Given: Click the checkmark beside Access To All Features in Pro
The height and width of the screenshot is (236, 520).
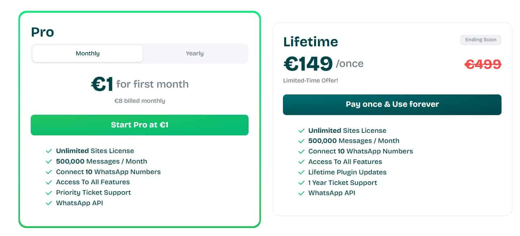Looking at the screenshot, I should coord(50,182).
